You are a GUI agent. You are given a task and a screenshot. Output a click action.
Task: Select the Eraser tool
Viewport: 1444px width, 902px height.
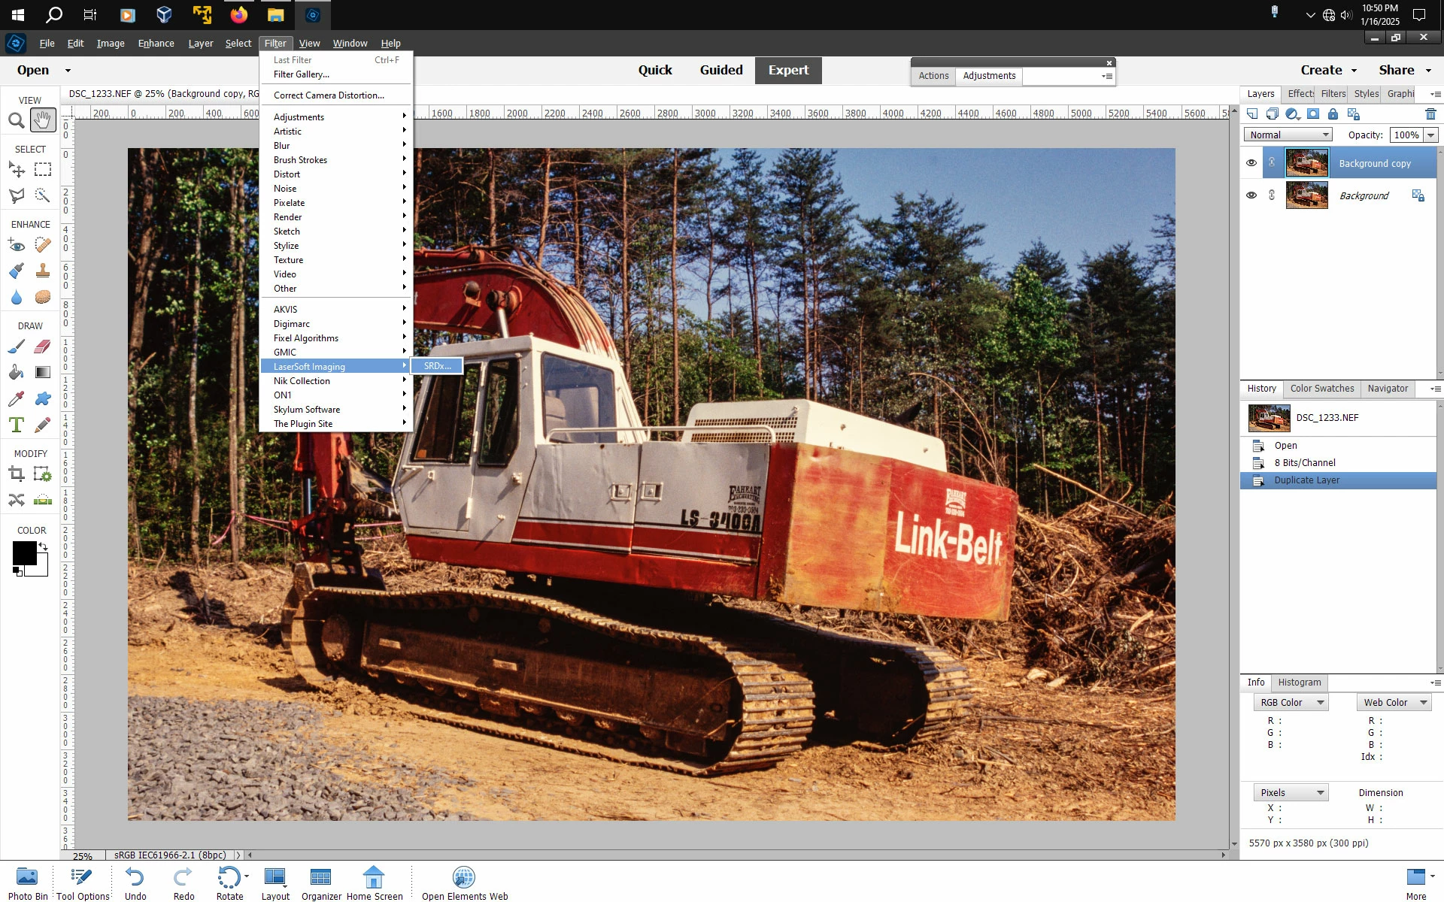[43, 347]
